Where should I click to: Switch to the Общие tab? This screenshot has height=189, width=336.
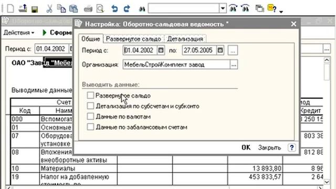pyautogui.click(x=91, y=39)
